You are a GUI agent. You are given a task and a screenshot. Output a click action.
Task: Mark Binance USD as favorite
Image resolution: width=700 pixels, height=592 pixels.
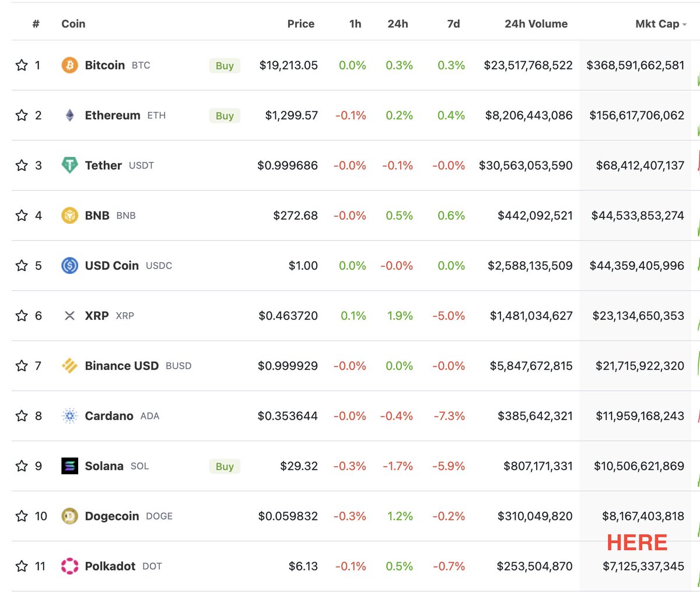(22, 366)
